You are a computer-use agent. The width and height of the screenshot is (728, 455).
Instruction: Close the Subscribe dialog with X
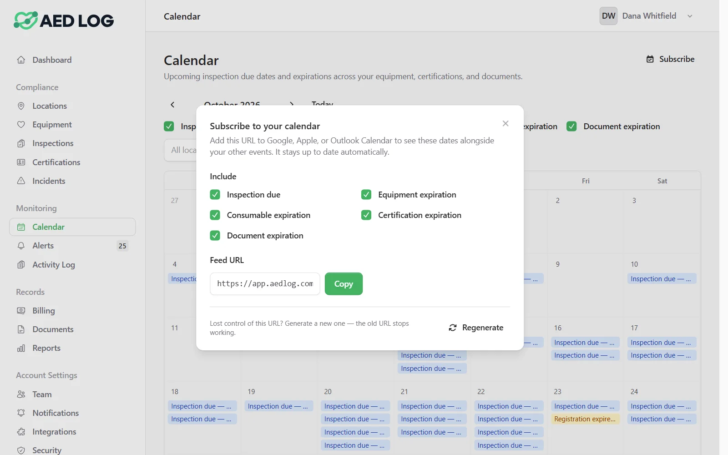(506, 124)
